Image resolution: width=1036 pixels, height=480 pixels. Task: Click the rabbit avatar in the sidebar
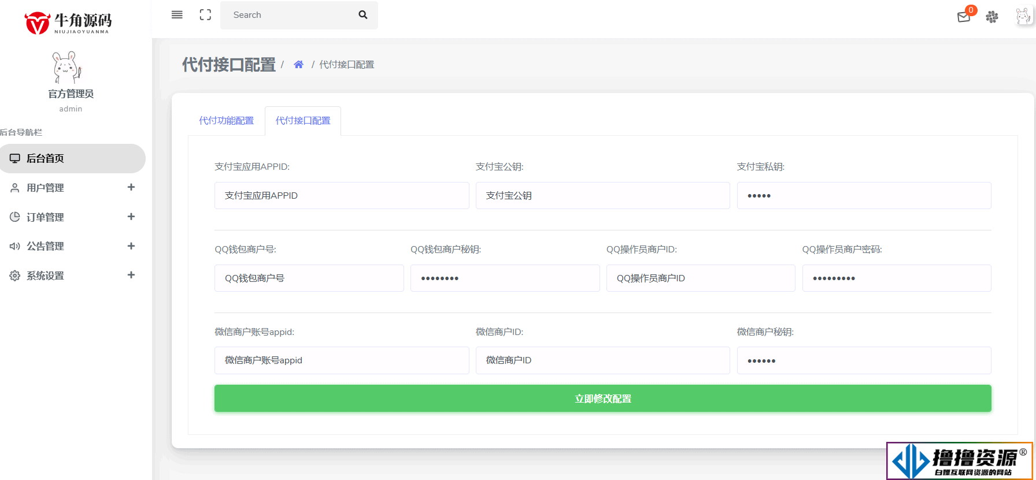tap(68, 68)
